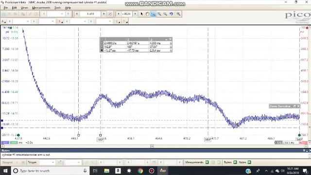Select the arrow pointer tool
This screenshot has height=175, width=311.
(x=141, y=14)
